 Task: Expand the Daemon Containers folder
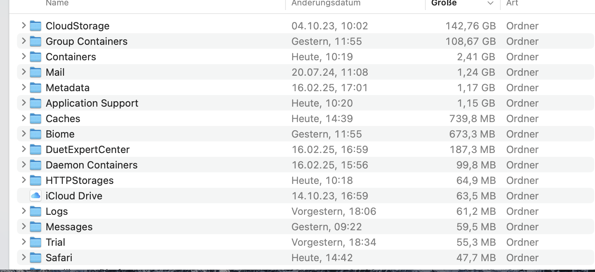click(24, 165)
